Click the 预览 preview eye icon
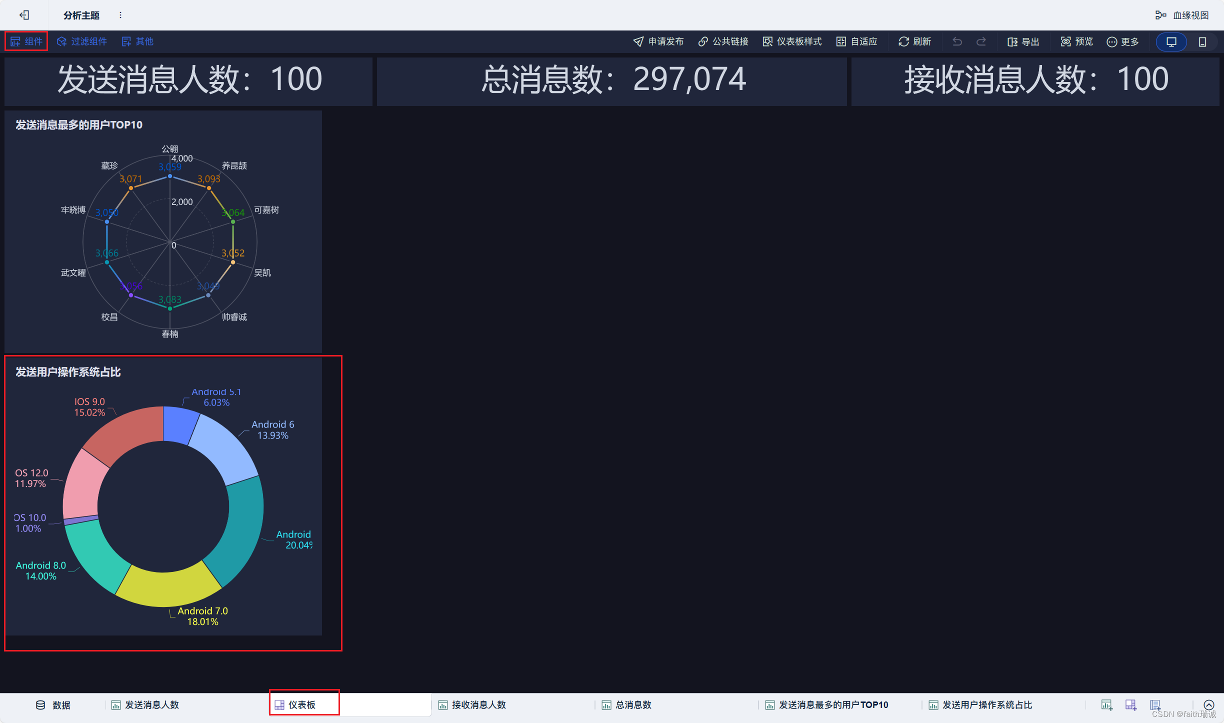The width and height of the screenshot is (1224, 723). click(1066, 41)
